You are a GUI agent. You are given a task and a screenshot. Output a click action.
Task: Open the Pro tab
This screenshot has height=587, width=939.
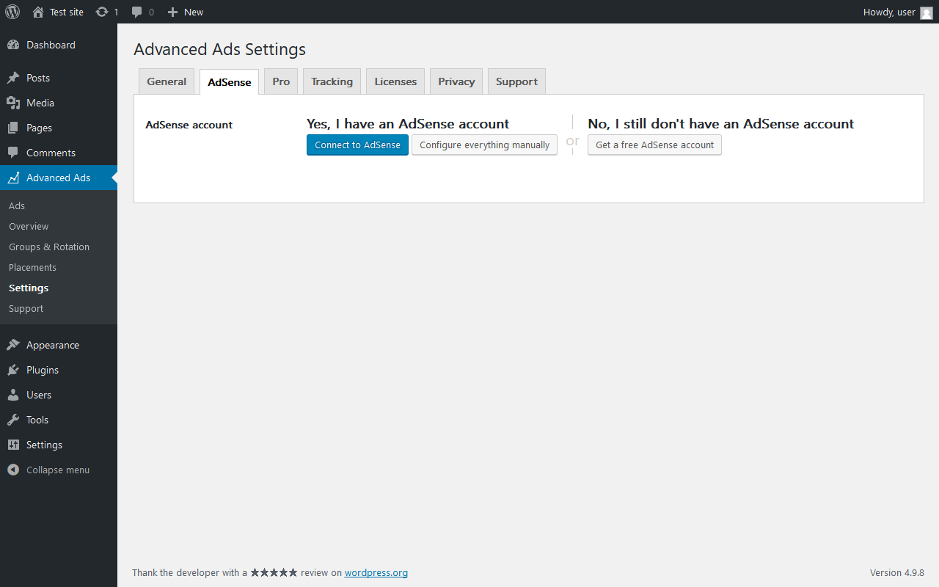tap(281, 81)
